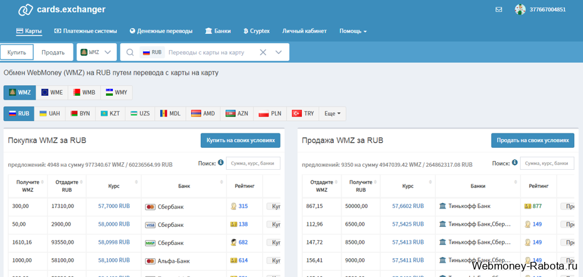Select AZN fiat currency
Image resolution: width=583 pixels, height=277 pixels.
click(237, 113)
